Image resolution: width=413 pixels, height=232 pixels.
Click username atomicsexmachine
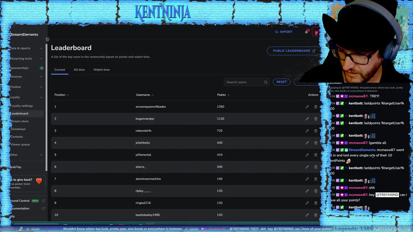[148, 179]
